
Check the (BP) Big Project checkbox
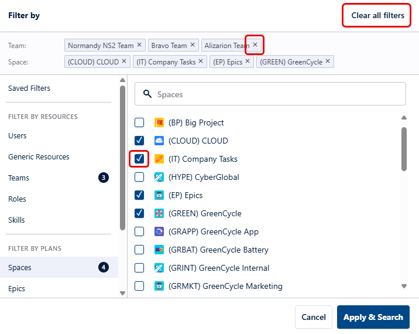(139, 122)
